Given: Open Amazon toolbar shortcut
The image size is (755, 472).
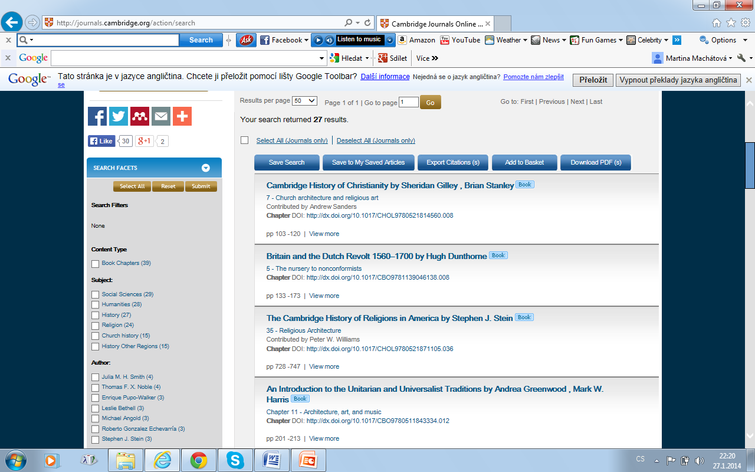Looking at the screenshot, I should point(416,40).
